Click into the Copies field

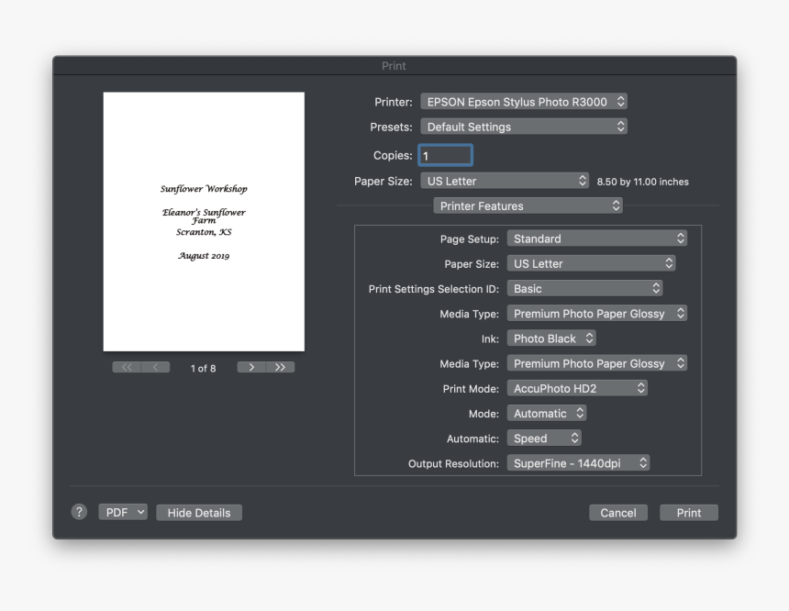pos(445,156)
